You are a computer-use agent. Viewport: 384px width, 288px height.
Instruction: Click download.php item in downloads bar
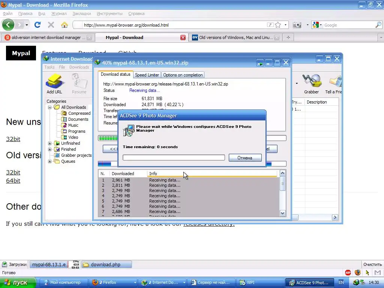coord(106,264)
